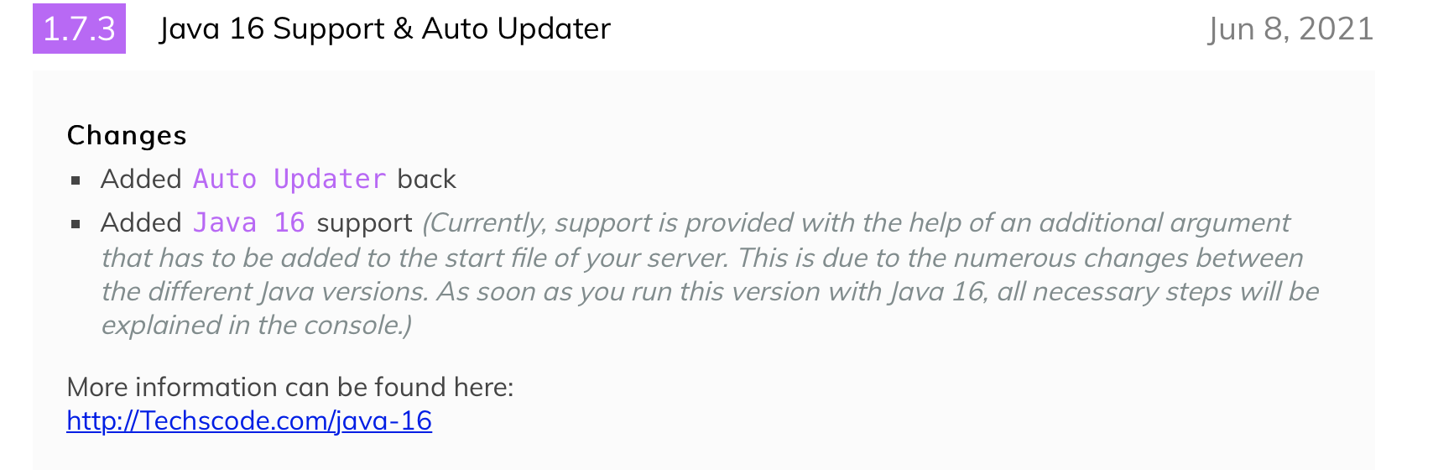Click the bullet marker before Auto Updater entry

[x=76, y=180]
